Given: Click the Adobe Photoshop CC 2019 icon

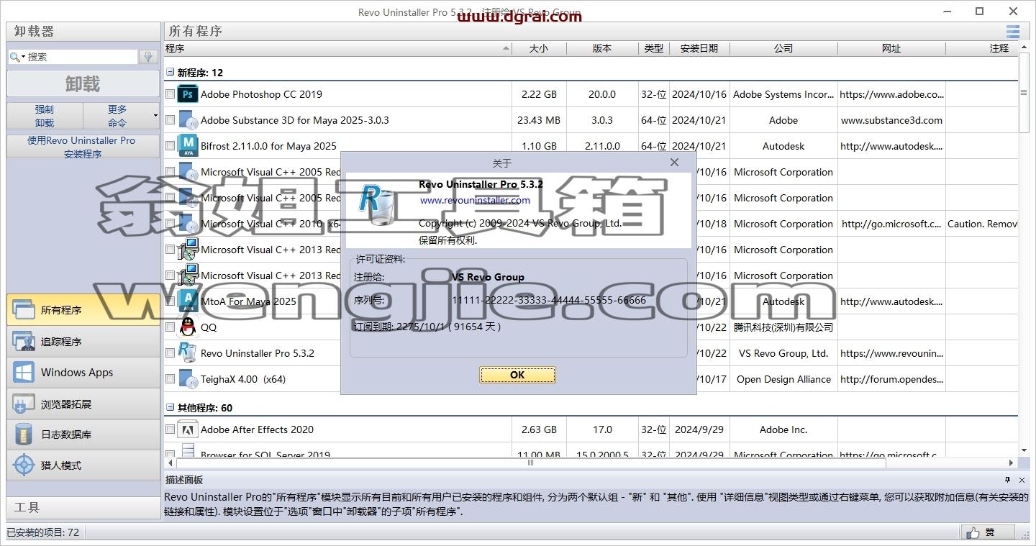Looking at the screenshot, I should 188,94.
